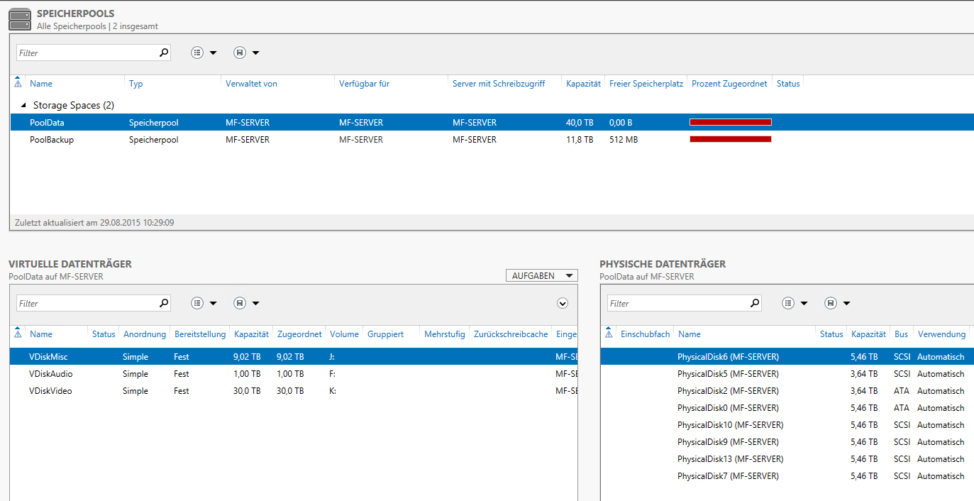Sort physical disks by Bus column

click(x=901, y=334)
